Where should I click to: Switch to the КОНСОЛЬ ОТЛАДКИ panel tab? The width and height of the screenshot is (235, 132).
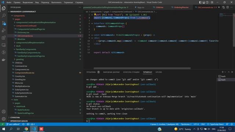point(131,72)
